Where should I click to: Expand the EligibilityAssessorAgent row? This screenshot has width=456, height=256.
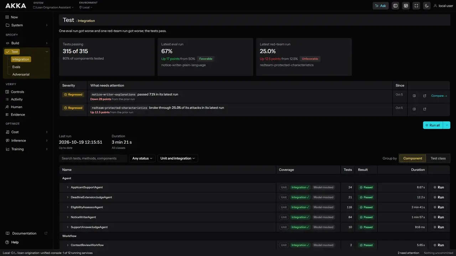(68, 207)
